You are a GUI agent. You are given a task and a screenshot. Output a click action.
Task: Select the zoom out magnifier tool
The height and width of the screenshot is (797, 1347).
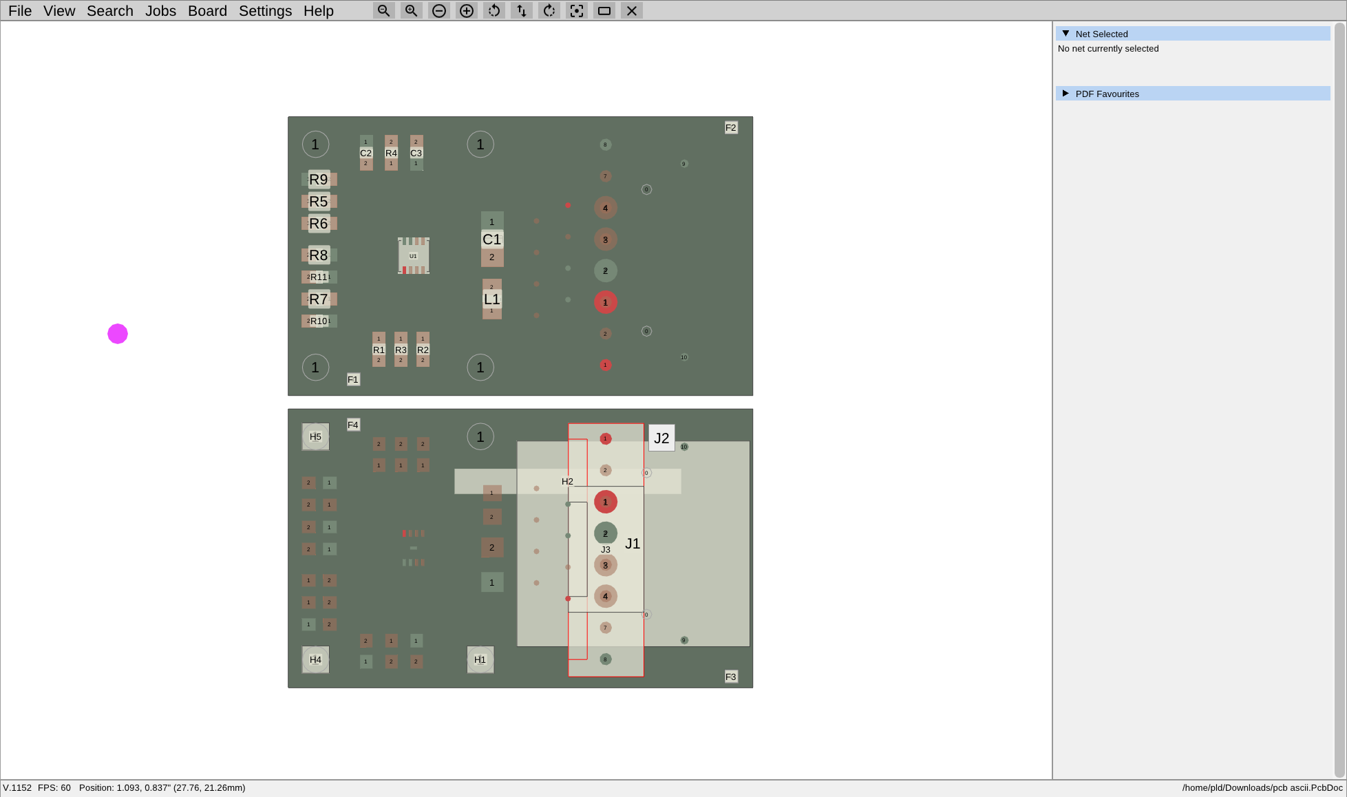coord(383,10)
